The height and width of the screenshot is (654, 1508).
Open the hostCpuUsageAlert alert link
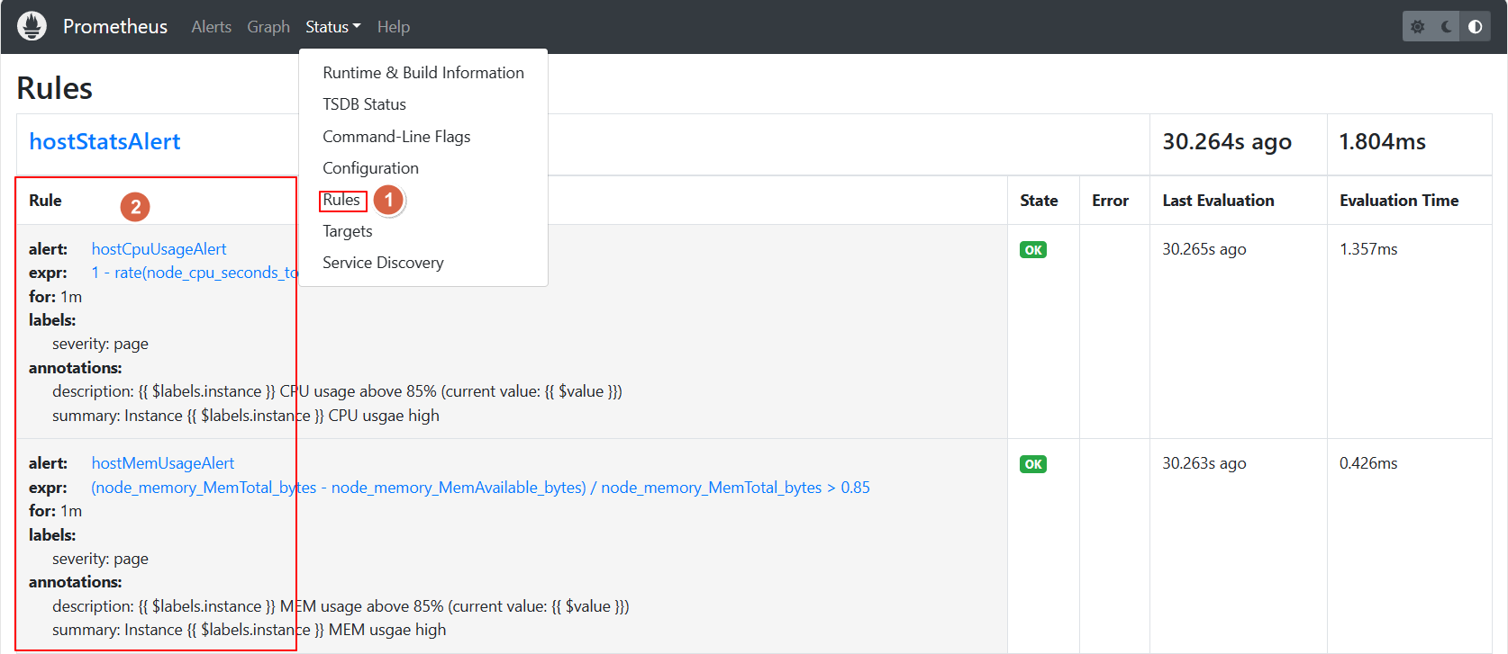[x=159, y=249]
